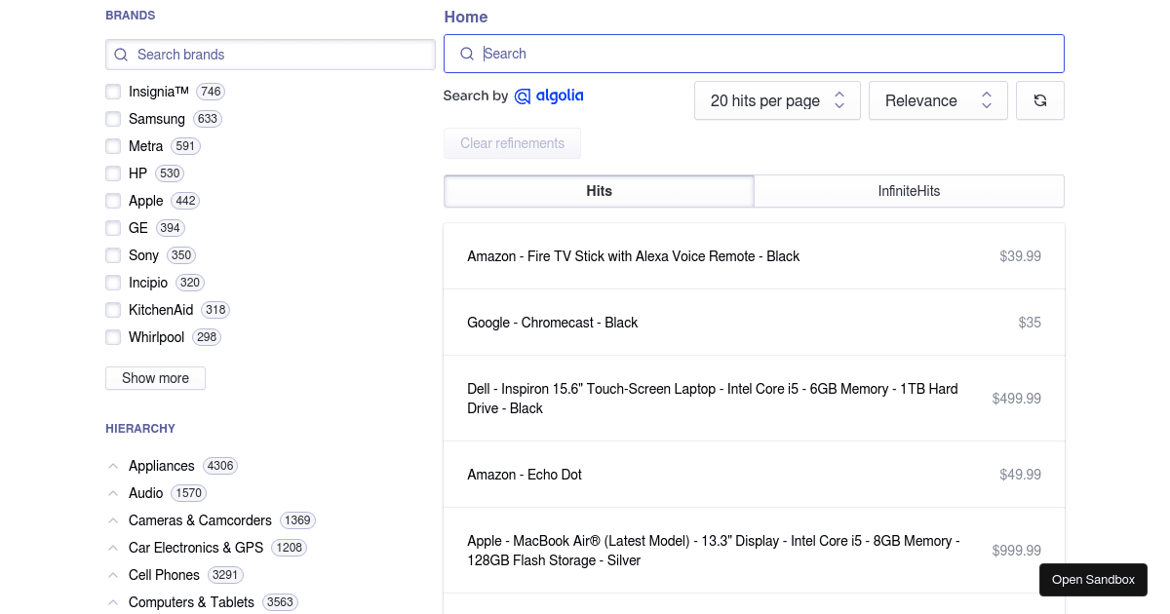Toggle the Sony brand filter
1170x614 pixels.
[113, 255]
